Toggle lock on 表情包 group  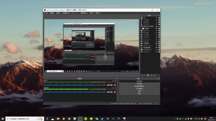[x=159, y=29]
